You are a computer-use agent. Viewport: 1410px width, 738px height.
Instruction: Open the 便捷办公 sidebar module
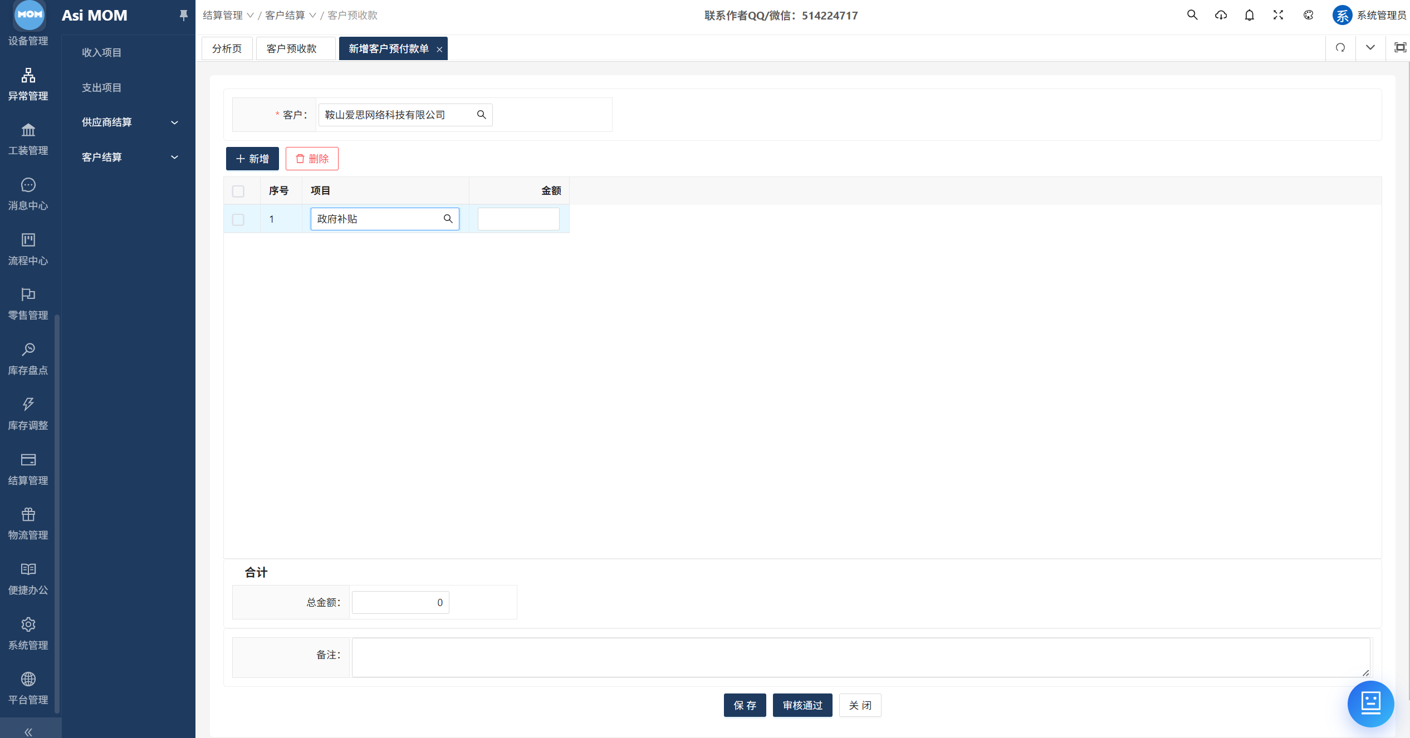(x=28, y=579)
